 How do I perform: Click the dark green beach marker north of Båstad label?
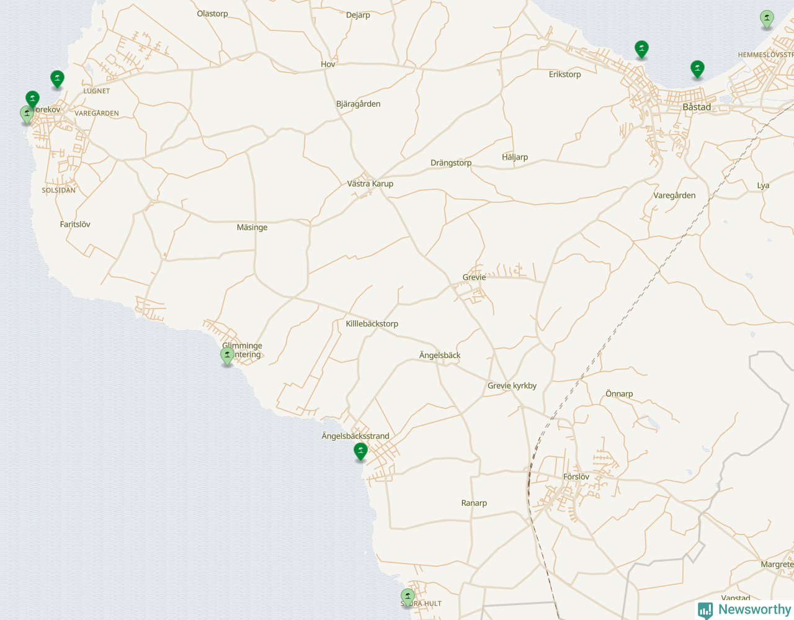697,70
